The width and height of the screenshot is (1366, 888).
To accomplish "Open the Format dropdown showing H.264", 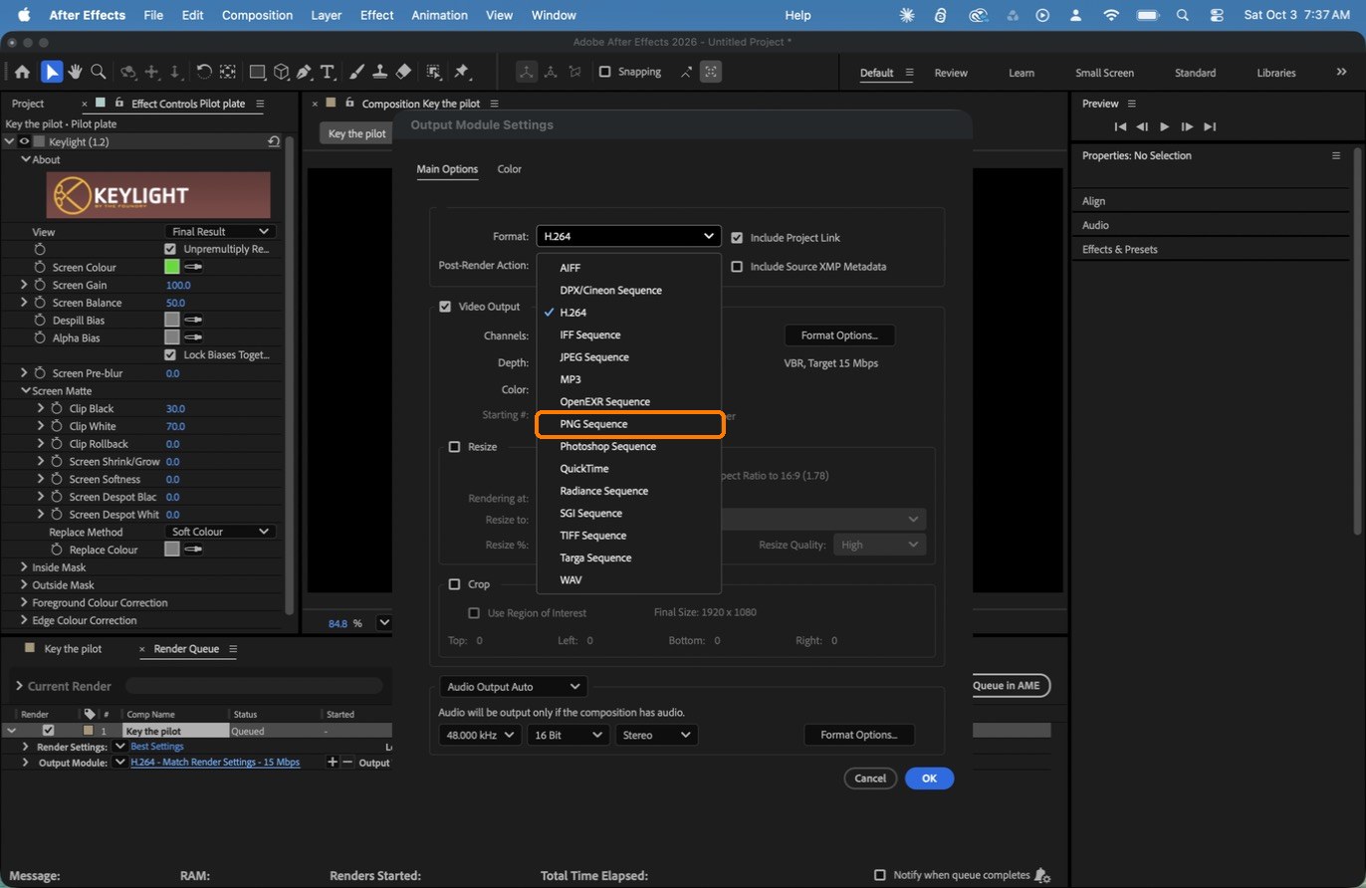I will (x=627, y=236).
